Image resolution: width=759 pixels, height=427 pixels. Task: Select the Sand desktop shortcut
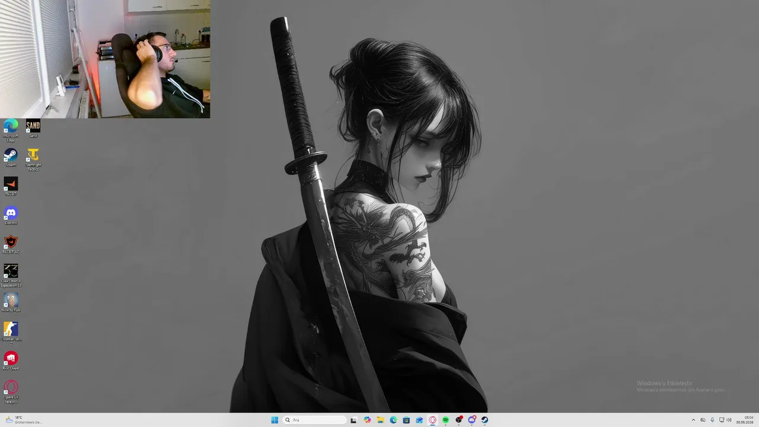[x=33, y=128]
